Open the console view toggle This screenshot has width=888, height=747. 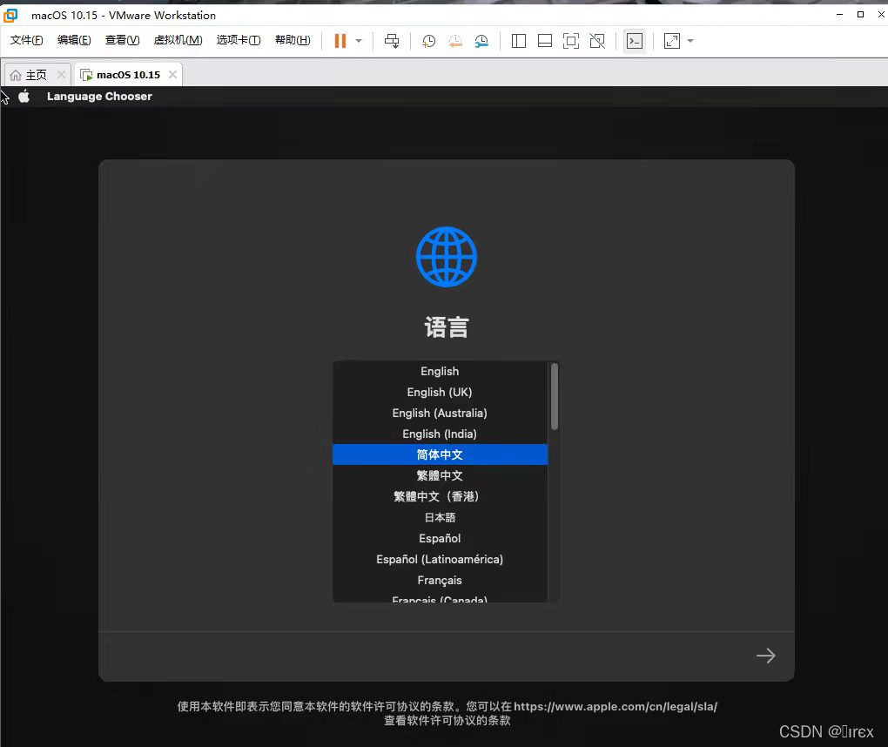(x=635, y=41)
